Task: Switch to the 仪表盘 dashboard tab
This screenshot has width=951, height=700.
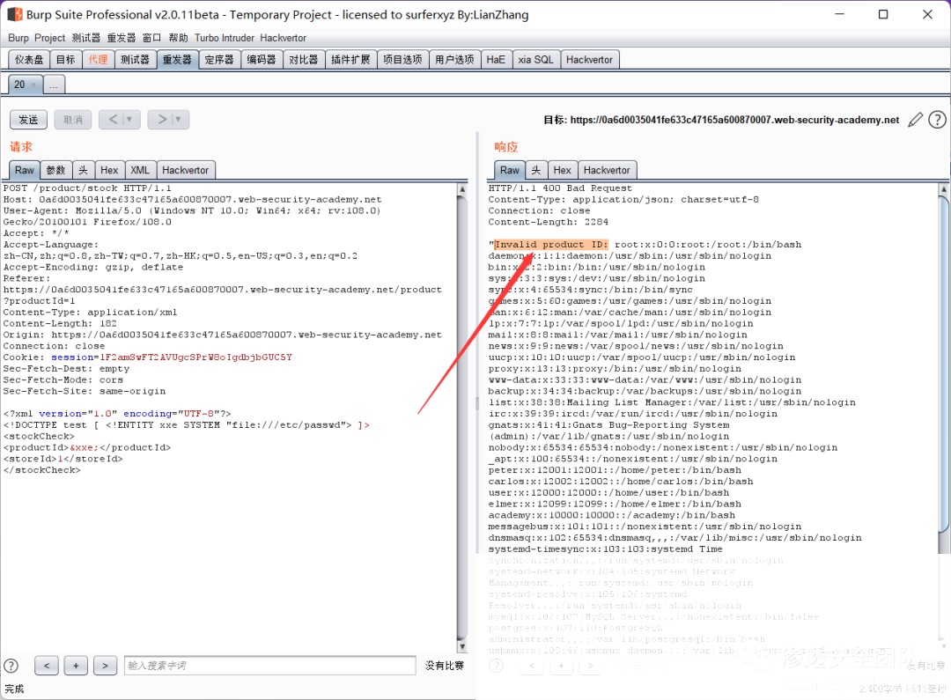Action: tap(29, 60)
